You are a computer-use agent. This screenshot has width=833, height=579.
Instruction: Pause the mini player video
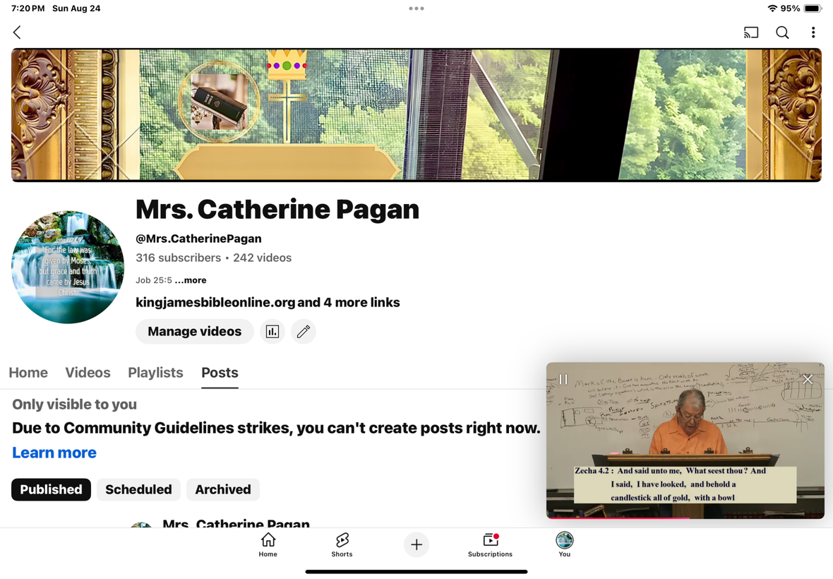point(563,379)
